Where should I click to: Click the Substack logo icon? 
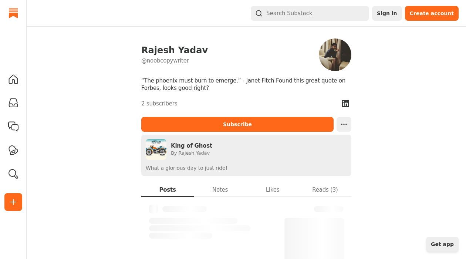pos(13,13)
